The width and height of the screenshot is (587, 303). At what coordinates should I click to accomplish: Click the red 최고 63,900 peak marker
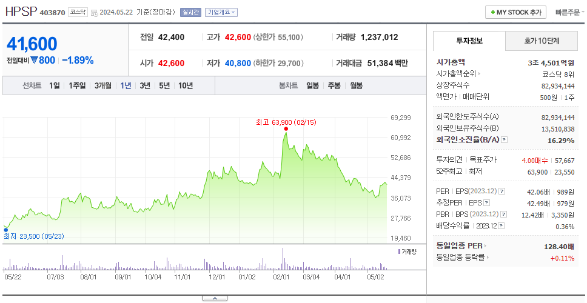point(286,129)
